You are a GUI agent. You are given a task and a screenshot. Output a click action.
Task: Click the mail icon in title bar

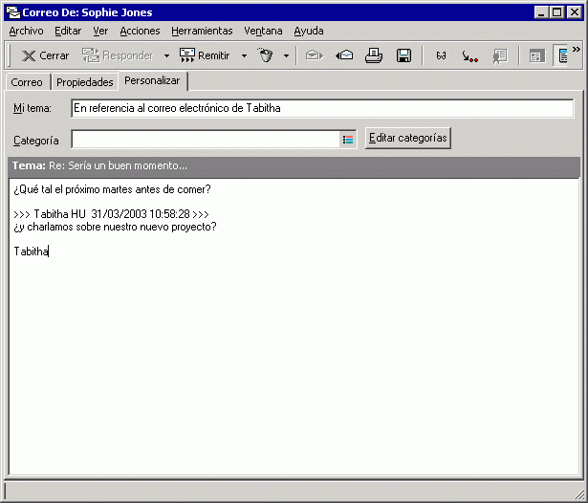coord(13,12)
